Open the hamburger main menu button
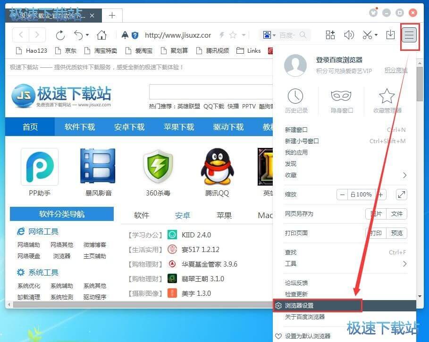429x342 pixels. coord(409,35)
